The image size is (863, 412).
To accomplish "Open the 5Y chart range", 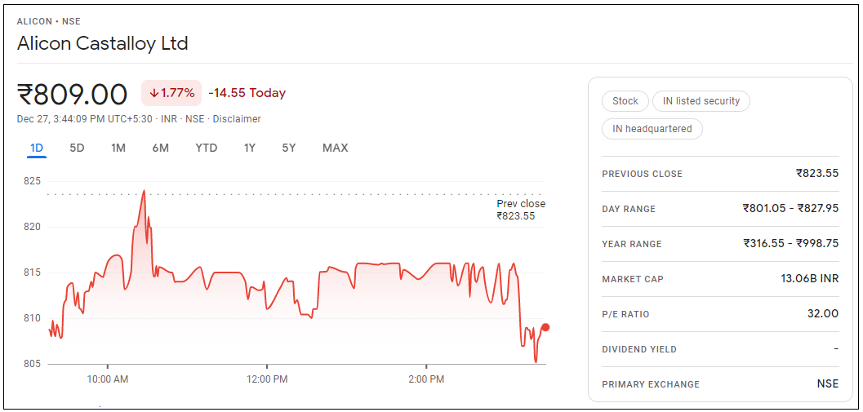I will coord(289,148).
